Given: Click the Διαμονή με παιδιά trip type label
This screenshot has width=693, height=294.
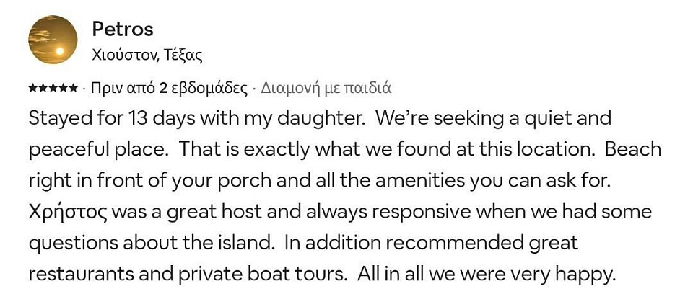Looking at the screenshot, I should [326, 89].
